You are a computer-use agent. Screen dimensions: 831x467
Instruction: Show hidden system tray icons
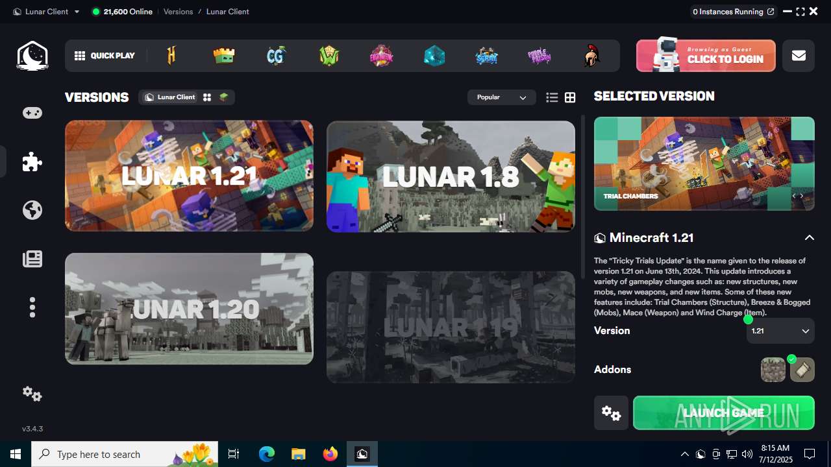684,454
